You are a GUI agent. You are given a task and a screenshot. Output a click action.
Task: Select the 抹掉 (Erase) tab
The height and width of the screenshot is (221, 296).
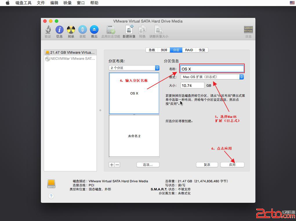tap(164, 50)
